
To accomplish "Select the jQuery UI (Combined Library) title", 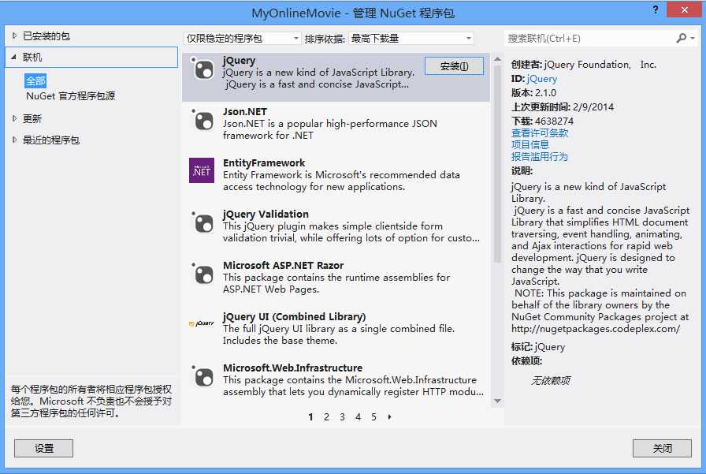I will pyautogui.click(x=295, y=317).
